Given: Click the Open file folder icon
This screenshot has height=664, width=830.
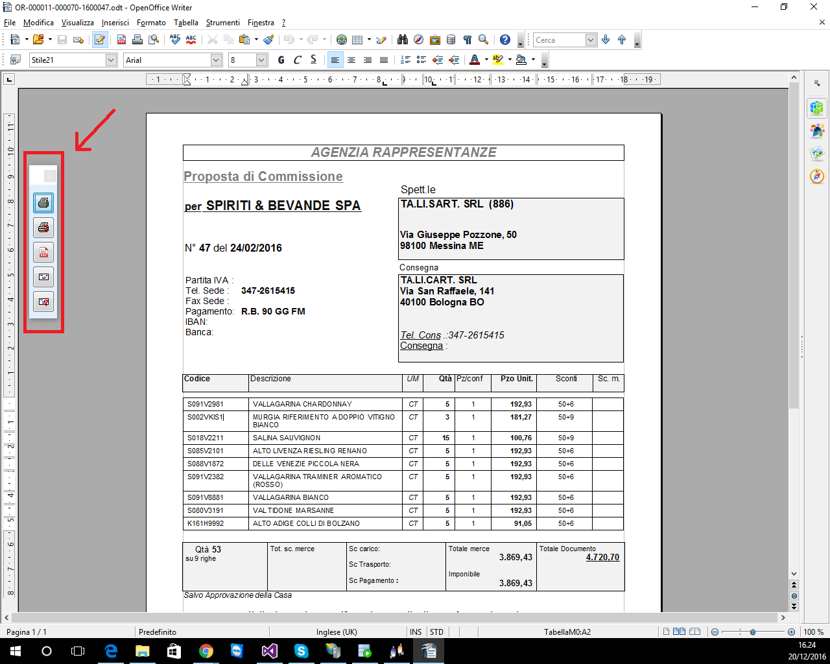Looking at the screenshot, I should click(38, 40).
